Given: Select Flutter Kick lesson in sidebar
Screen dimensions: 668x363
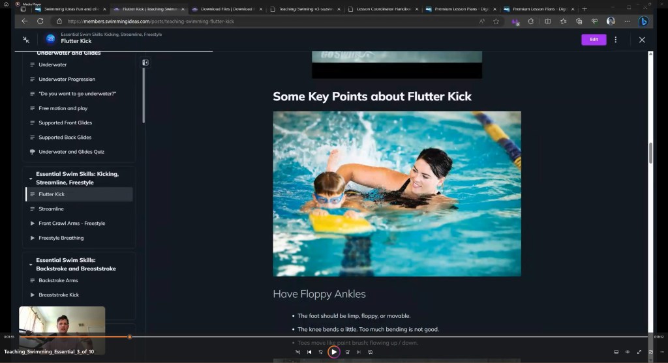Looking at the screenshot, I should [79, 194].
